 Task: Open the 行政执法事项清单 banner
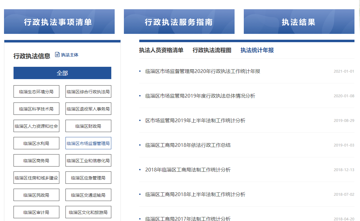tap(59, 22)
